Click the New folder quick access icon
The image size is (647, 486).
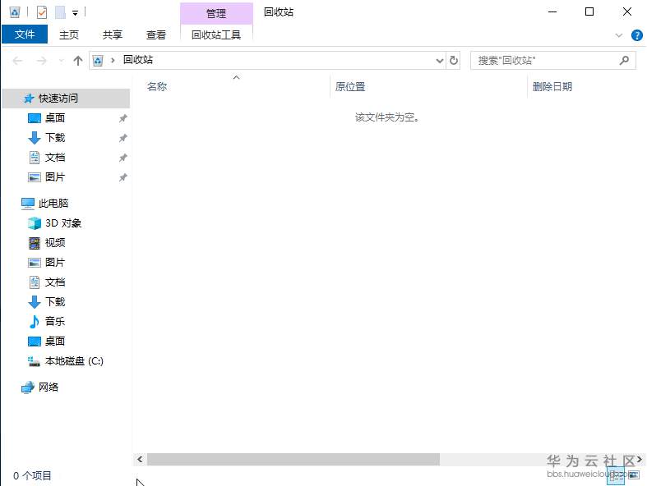click(x=60, y=12)
